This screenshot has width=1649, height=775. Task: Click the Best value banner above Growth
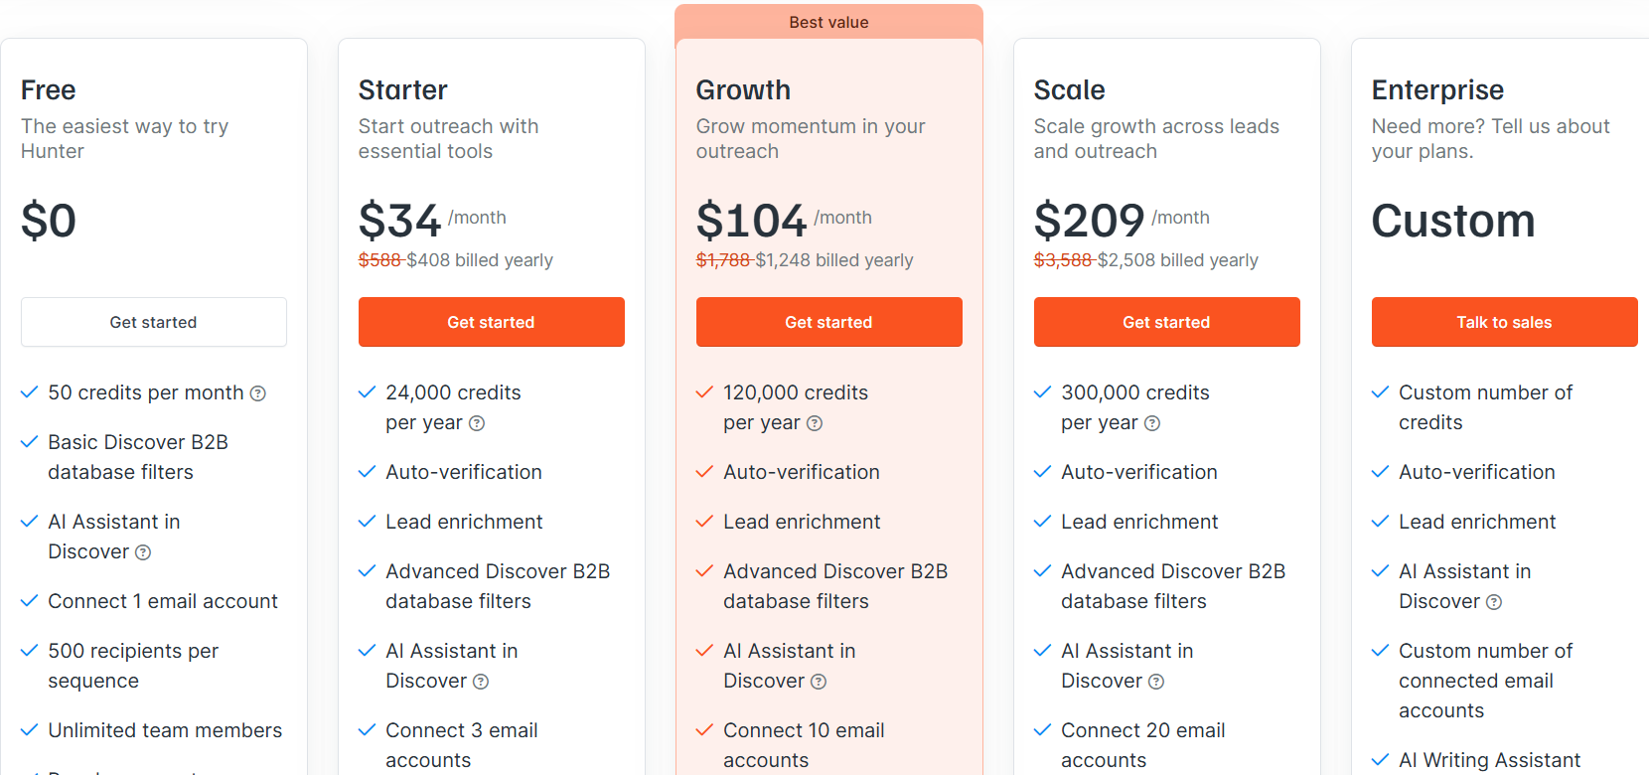[828, 21]
